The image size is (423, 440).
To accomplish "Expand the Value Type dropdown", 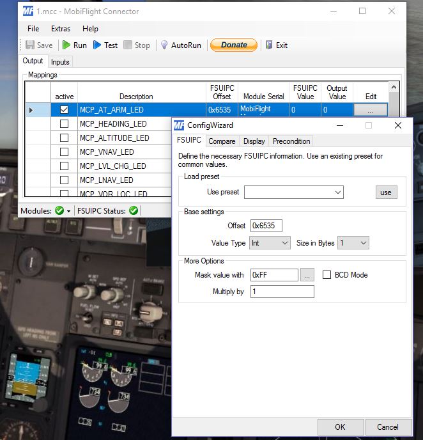I will coord(270,243).
